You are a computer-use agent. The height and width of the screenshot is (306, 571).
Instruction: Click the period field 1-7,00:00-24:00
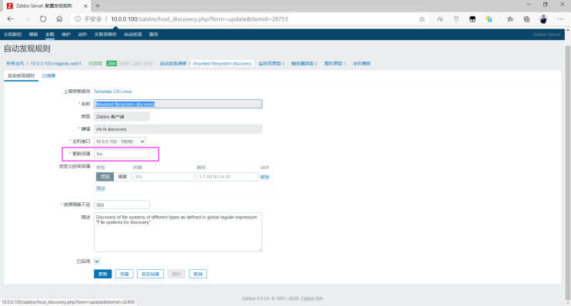tap(227, 177)
